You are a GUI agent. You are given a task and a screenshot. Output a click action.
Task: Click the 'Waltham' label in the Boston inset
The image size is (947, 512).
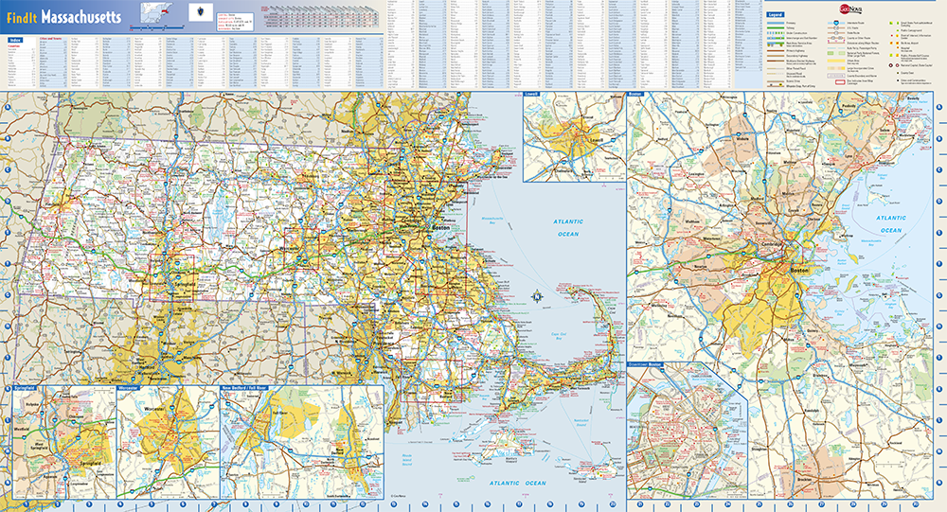point(691,221)
